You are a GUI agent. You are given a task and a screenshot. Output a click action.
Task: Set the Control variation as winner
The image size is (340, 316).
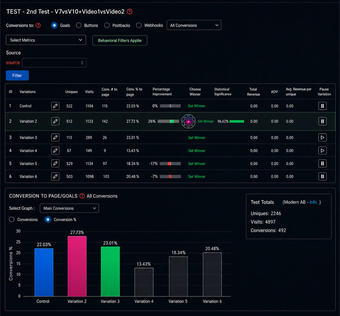point(197,106)
